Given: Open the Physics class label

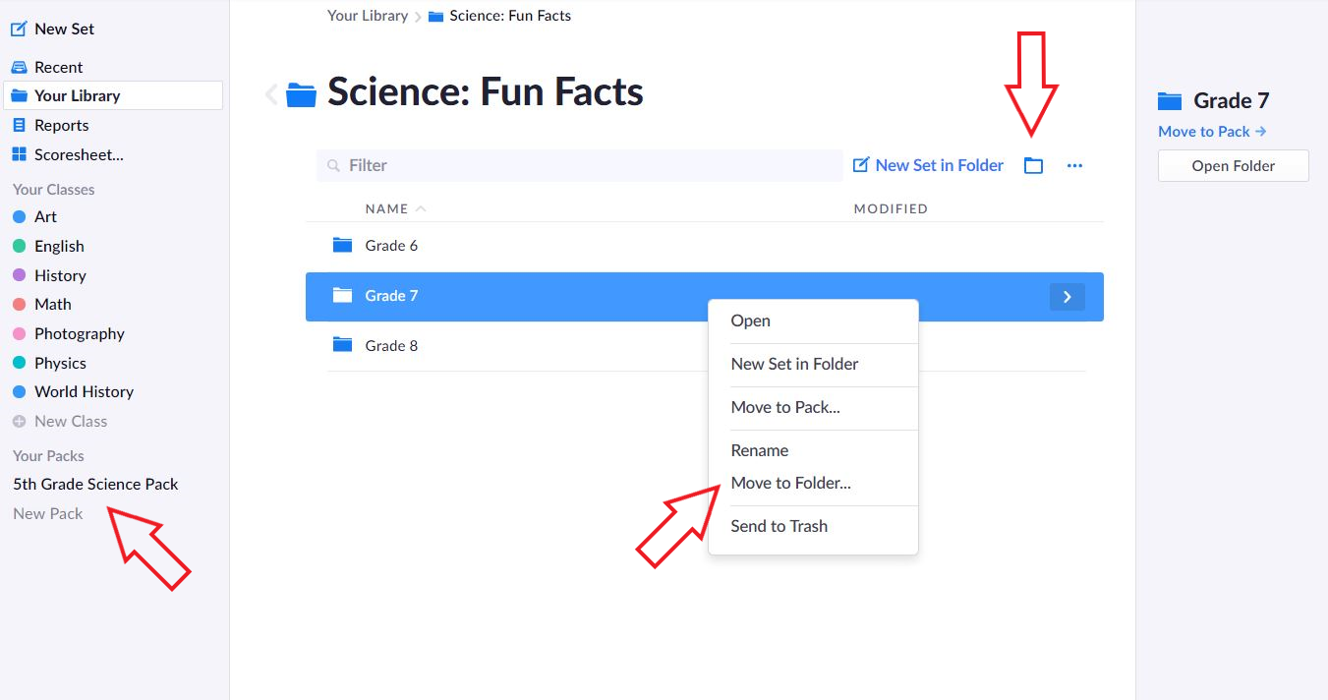Looking at the screenshot, I should pyautogui.click(x=60, y=363).
